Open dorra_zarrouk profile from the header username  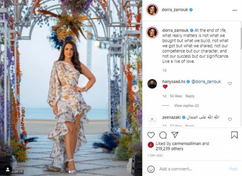(x=175, y=10)
